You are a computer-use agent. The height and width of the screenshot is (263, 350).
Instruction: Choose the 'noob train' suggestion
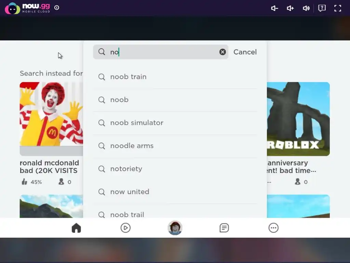(175, 77)
